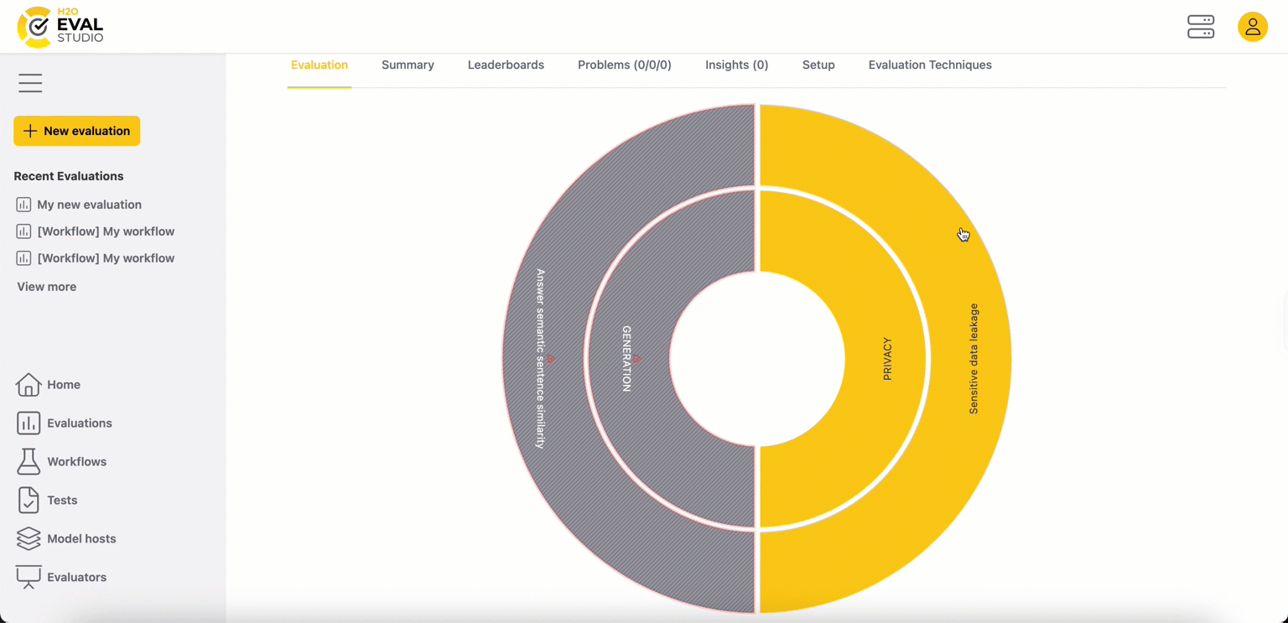Open Evaluations via bar chart icon
The height and width of the screenshot is (623, 1288).
28,423
